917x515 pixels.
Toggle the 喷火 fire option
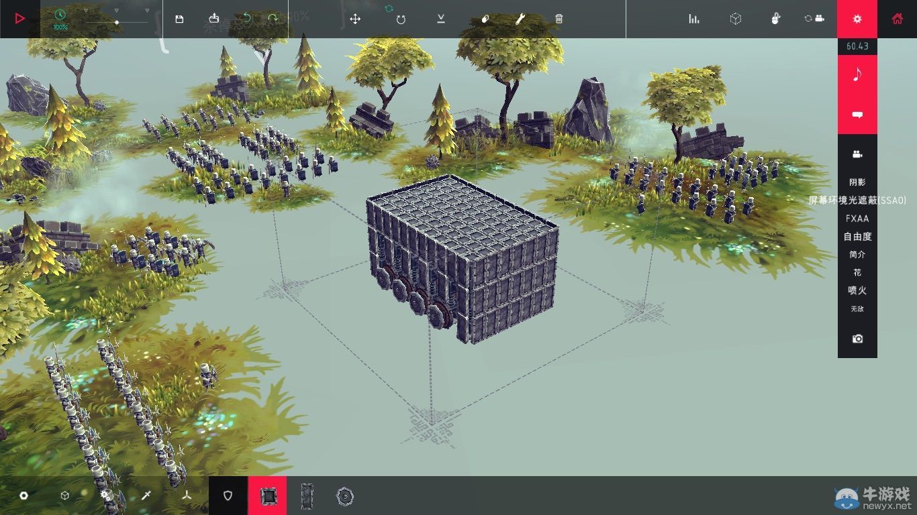tap(857, 291)
